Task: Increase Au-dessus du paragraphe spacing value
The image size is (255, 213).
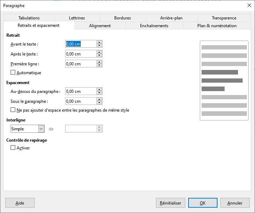Action: pos(99,89)
